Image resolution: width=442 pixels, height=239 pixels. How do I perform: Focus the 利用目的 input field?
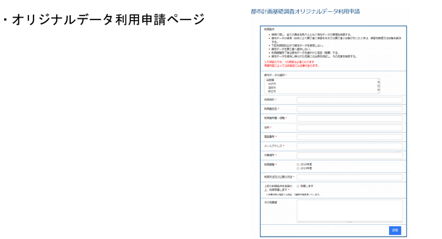pyautogui.click(x=349, y=100)
